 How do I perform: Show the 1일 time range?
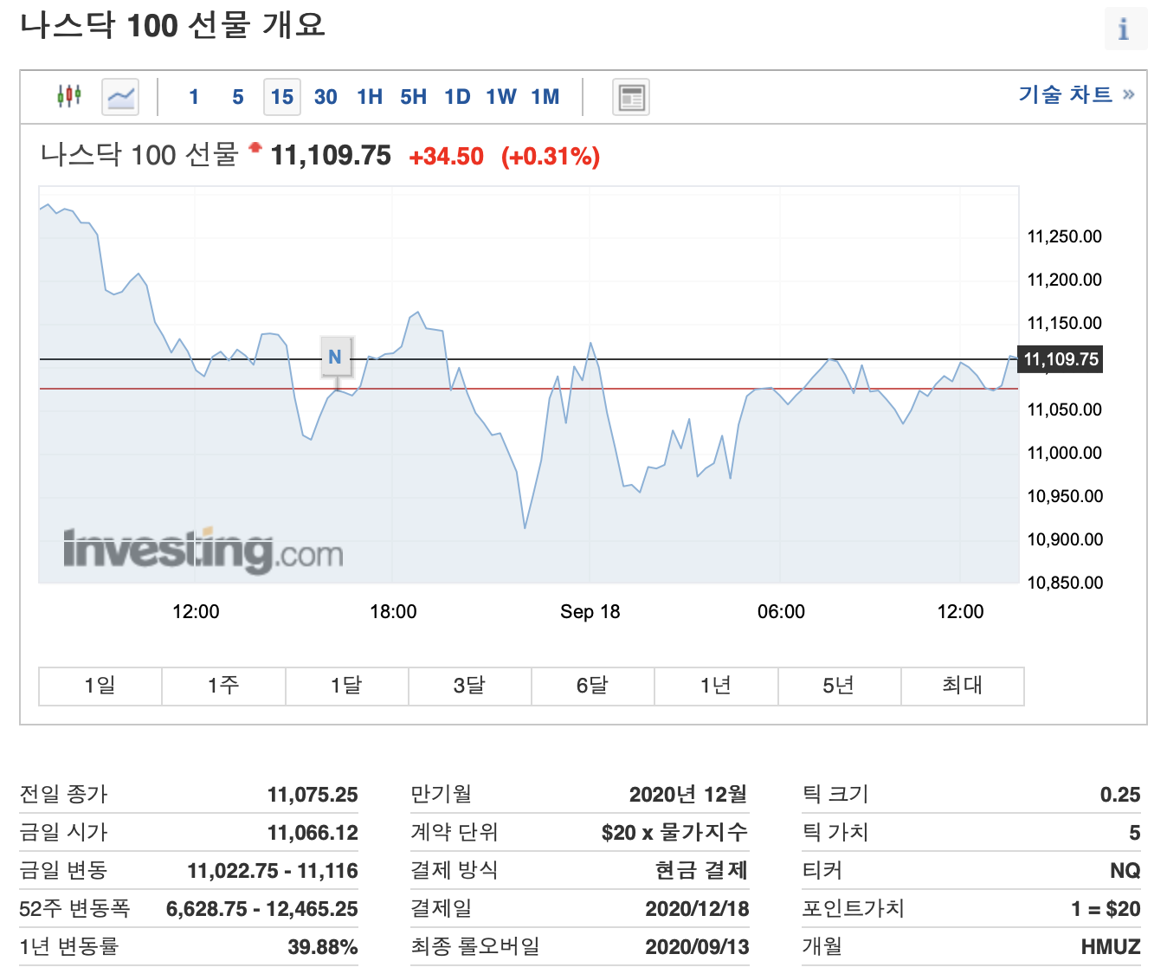pos(100,686)
